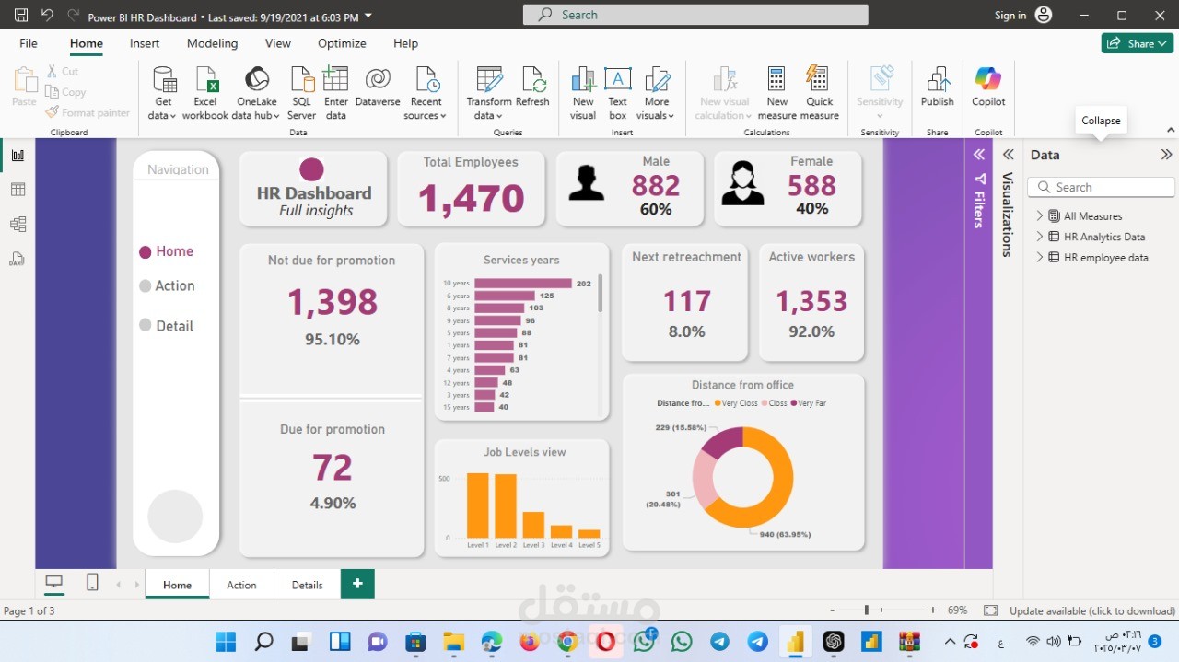Image resolution: width=1179 pixels, height=662 pixels.
Task: Open the File menu
Action: pos(29,43)
